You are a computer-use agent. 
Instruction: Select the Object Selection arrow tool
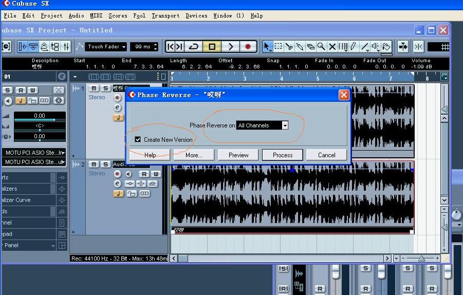[x=267, y=47]
